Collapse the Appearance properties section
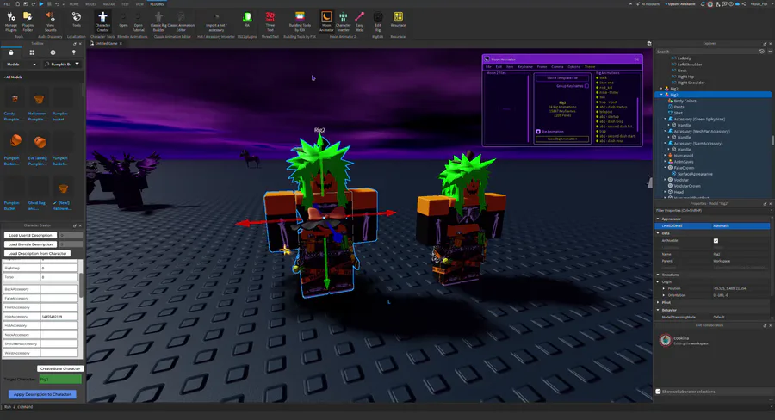This screenshot has width=775, height=420. 658,219
